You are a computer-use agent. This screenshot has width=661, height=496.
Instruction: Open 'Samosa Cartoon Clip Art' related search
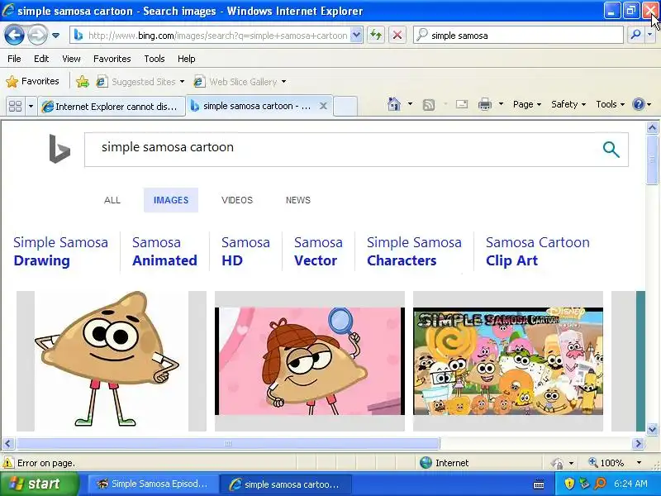tap(538, 251)
